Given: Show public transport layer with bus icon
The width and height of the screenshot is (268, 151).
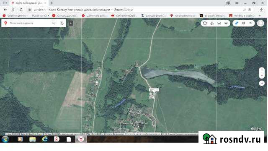Looking at the screenshot, I should click(x=219, y=23).
